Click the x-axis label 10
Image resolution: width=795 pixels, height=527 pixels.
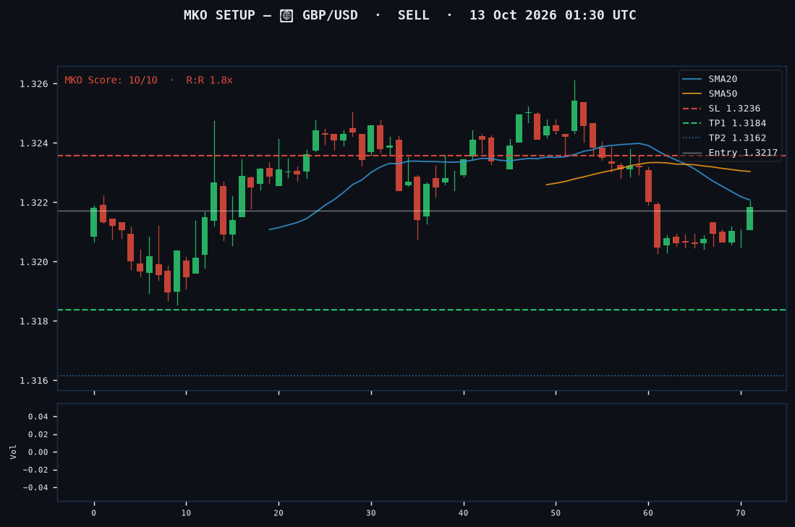(x=186, y=513)
